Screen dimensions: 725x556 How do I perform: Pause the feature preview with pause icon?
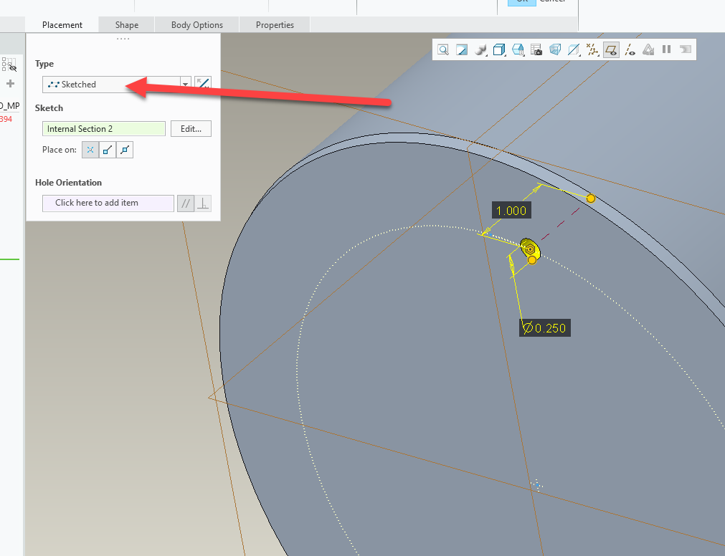point(667,49)
